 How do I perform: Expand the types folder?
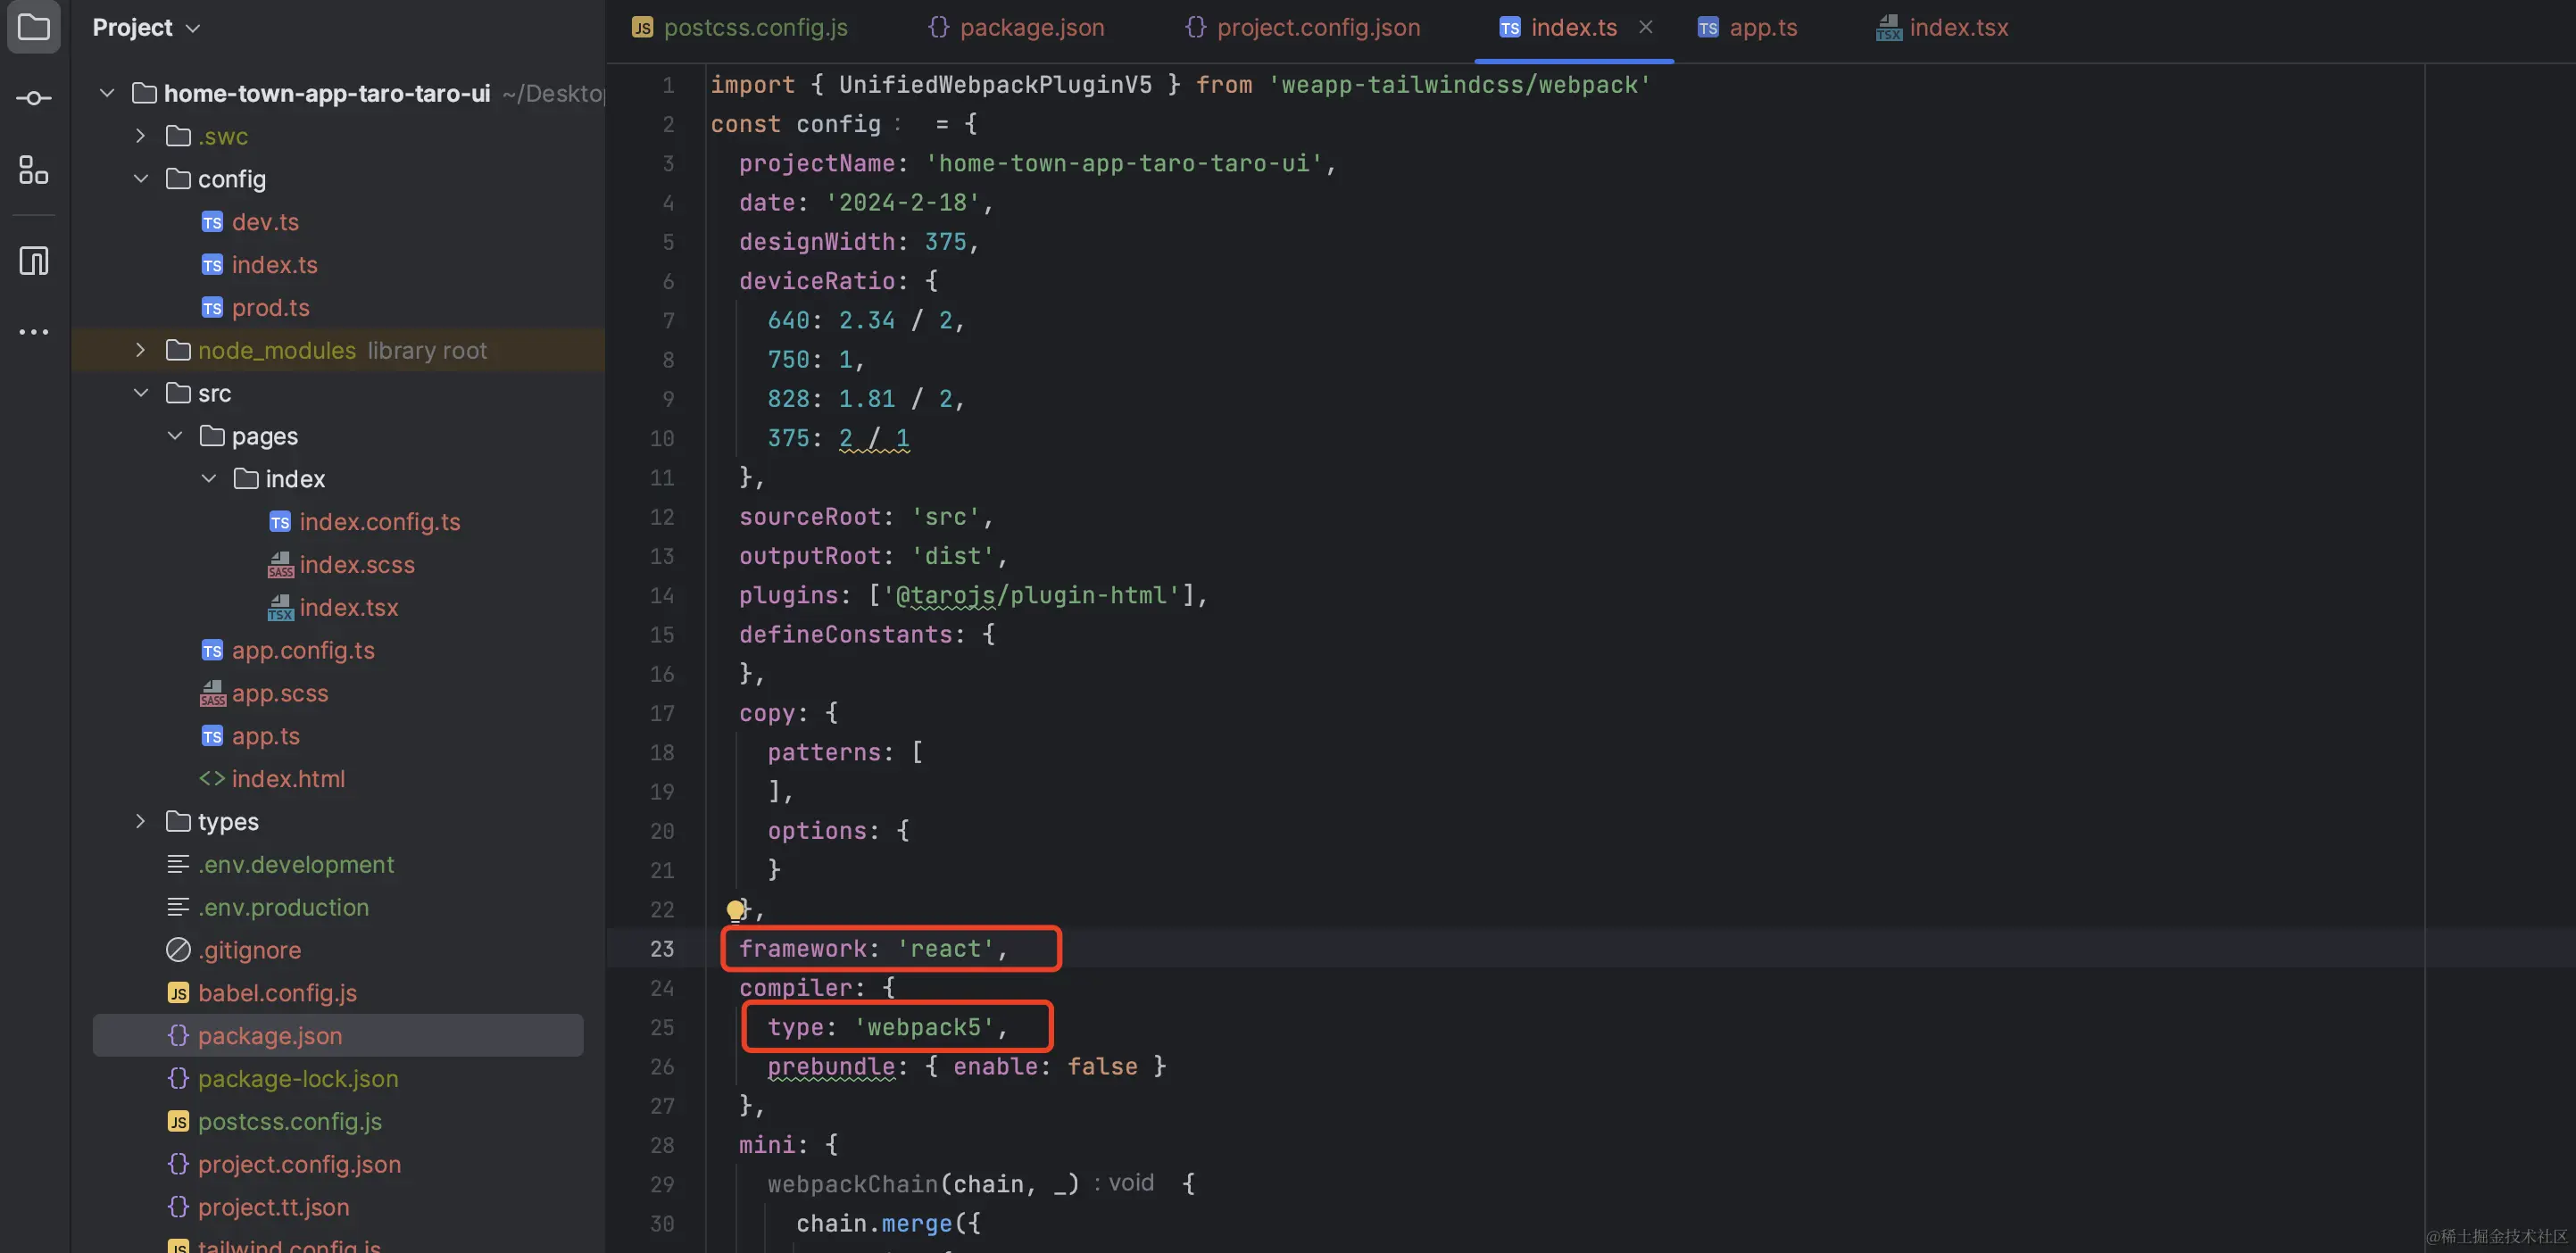click(139, 821)
